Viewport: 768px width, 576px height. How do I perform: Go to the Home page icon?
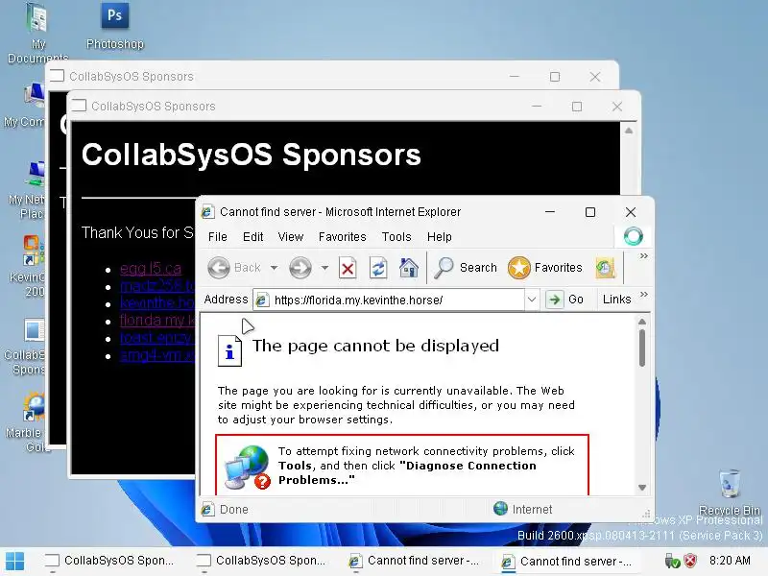coord(409,268)
